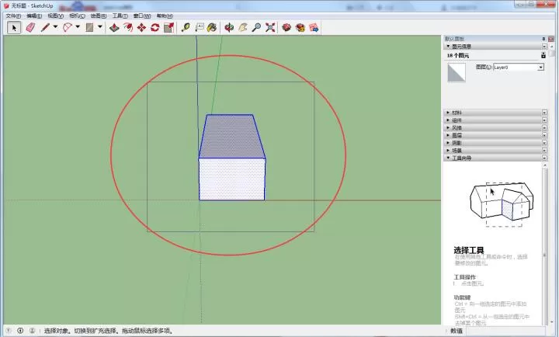Collapse the 工具向导 panel
Viewport: 559px width, 337px height.
point(448,158)
